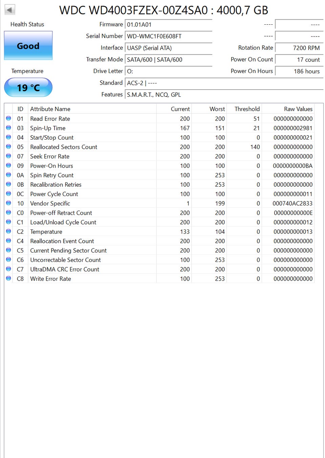The width and height of the screenshot is (325, 458).
Task: Select the Power-off Retract Count attribute name
Action: coord(61,213)
